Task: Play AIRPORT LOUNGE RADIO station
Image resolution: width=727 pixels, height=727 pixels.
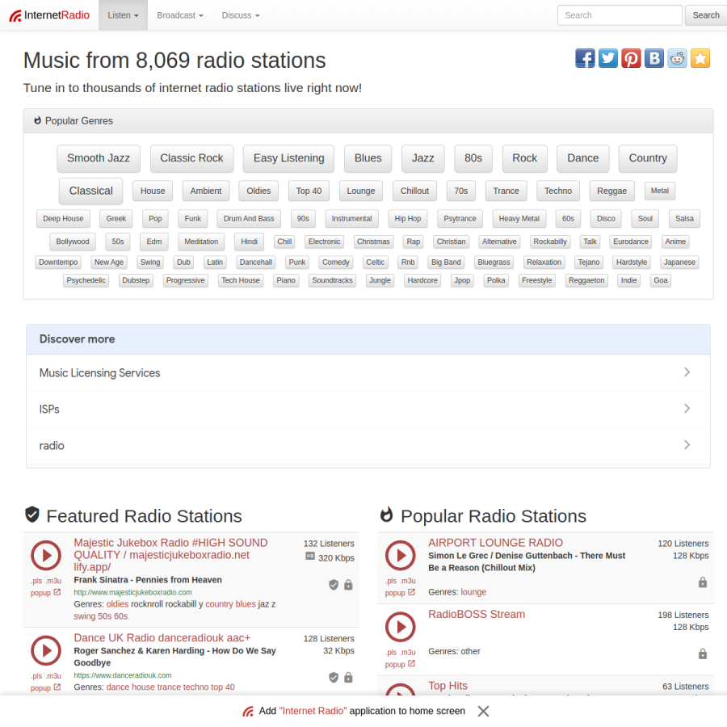Action: pyautogui.click(x=400, y=555)
